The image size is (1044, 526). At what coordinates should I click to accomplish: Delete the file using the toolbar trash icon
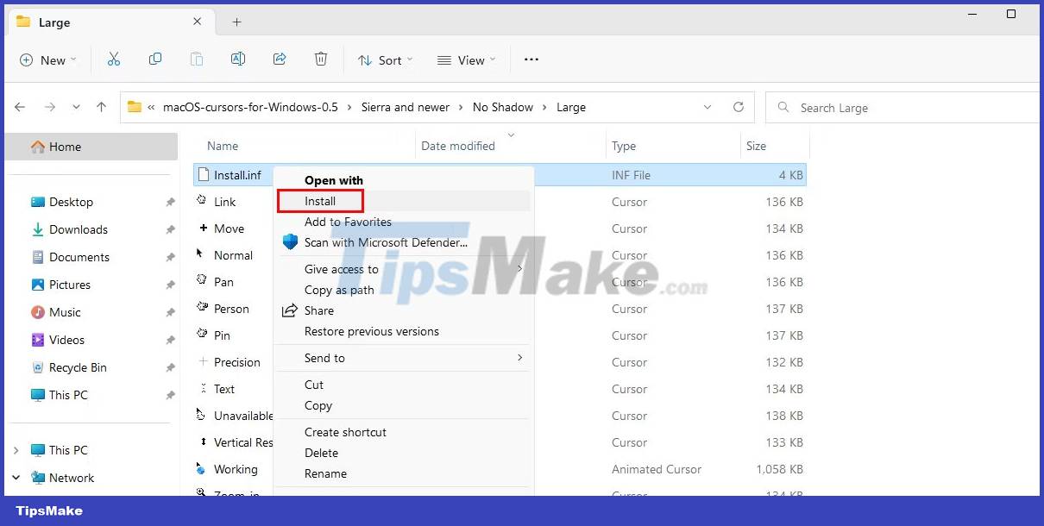click(x=321, y=59)
